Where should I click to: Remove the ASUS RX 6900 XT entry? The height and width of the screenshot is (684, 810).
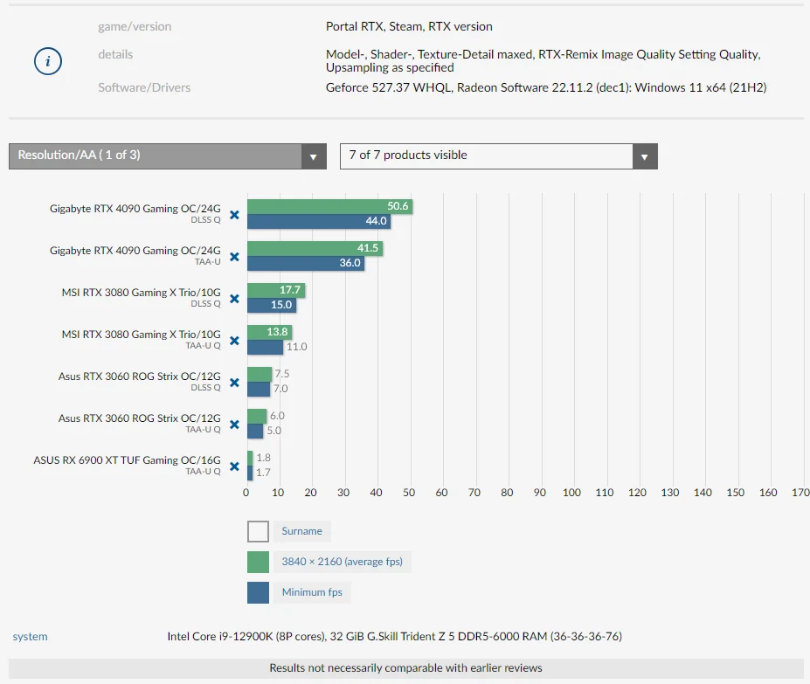point(234,466)
